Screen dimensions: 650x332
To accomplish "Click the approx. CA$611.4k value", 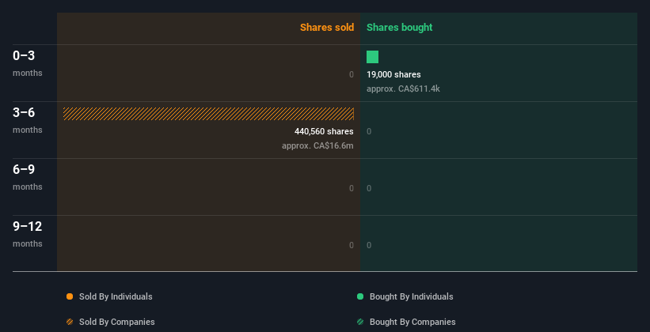I will pyautogui.click(x=403, y=89).
